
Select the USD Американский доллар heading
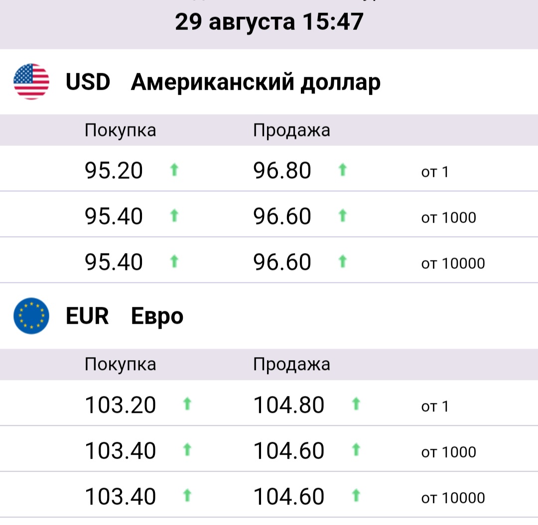click(223, 82)
